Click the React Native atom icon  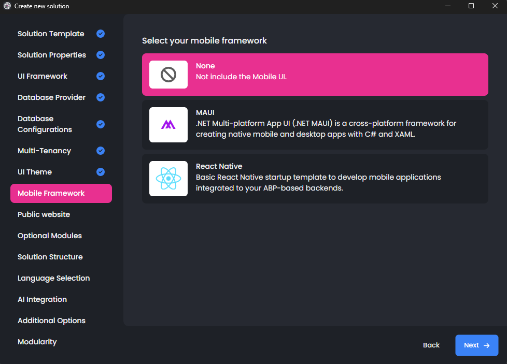(168, 179)
